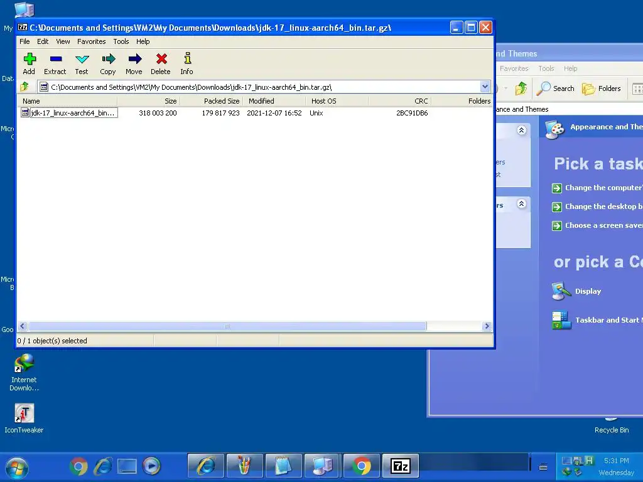Screen dimensions: 643x482
Task: Click the Show Desktop quick launch icon
Action: (x=127, y=466)
